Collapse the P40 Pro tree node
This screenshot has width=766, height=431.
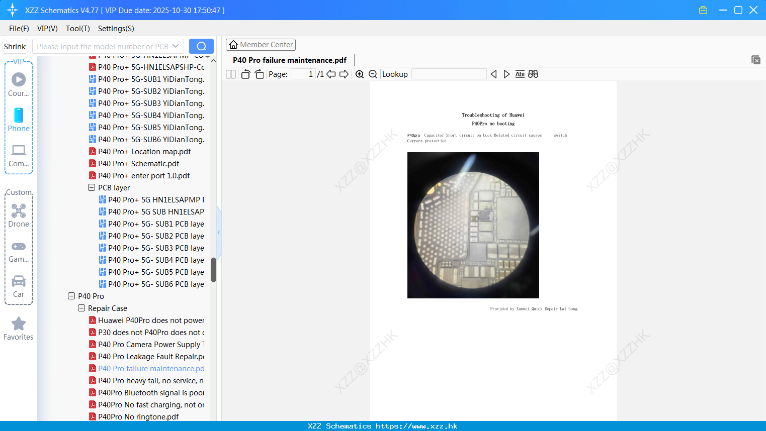click(x=71, y=296)
